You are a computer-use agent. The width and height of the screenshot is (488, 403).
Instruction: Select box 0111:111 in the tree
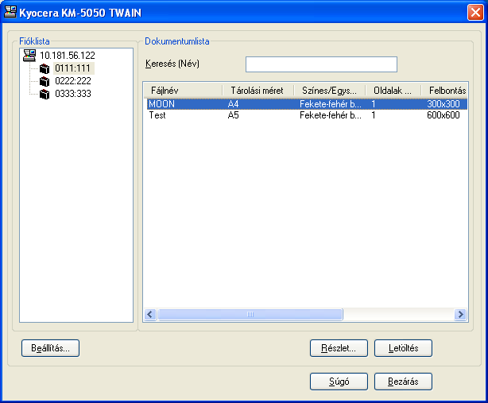point(73,68)
